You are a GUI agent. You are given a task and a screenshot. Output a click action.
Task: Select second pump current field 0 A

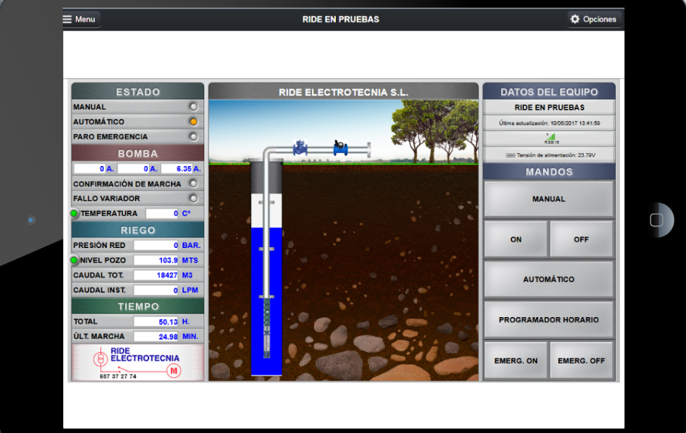[x=133, y=169]
